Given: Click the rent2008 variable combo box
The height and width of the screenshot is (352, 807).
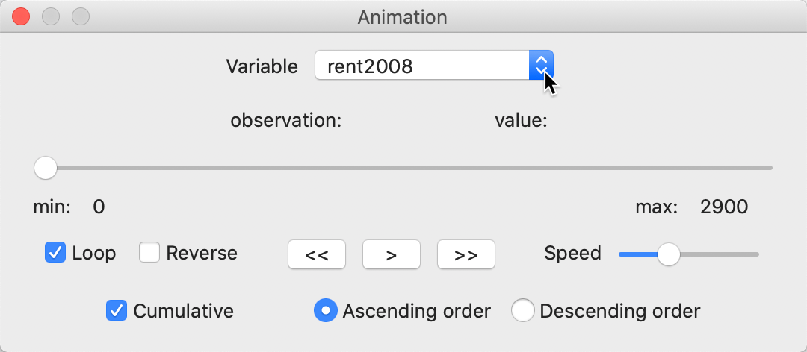Looking at the screenshot, I should tap(422, 66).
